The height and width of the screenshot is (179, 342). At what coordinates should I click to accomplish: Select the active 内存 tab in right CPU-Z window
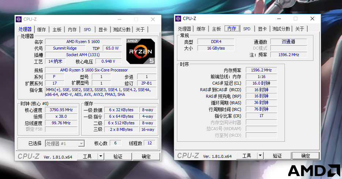pyautogui.click(x=232, y=28)
